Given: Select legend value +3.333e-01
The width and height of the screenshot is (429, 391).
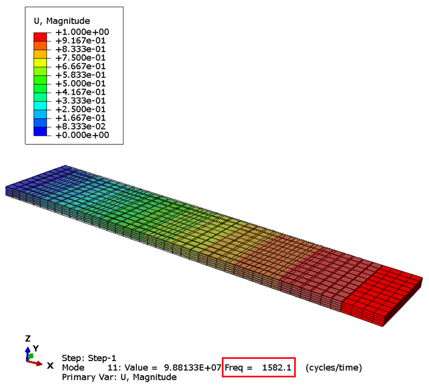Looking at the screenshot, I should (x=80, y=101).
